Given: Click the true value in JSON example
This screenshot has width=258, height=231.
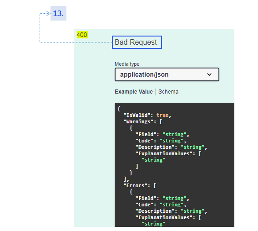Looking at the screenshot, I should pos(162,115).
